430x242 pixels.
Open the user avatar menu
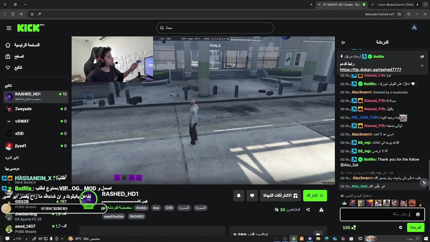pos(414,28)
